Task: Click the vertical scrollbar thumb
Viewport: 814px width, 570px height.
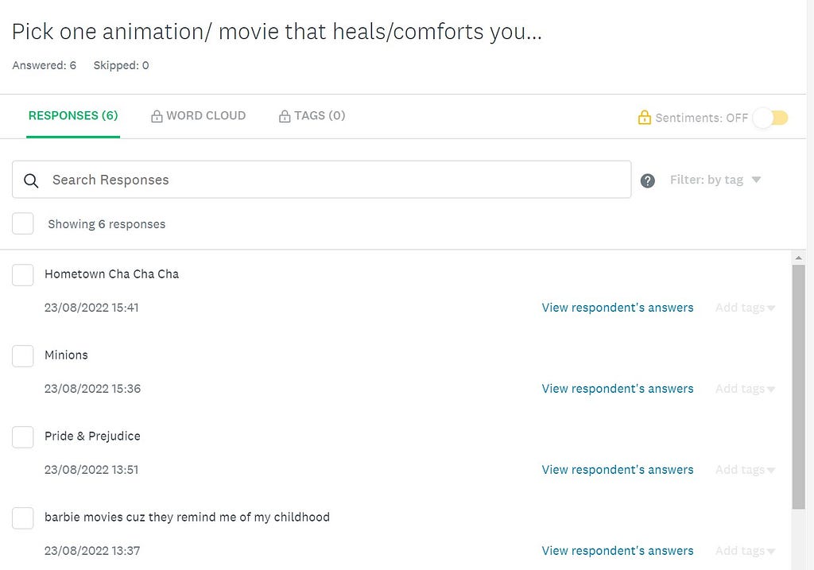Action: click(798, 387)
